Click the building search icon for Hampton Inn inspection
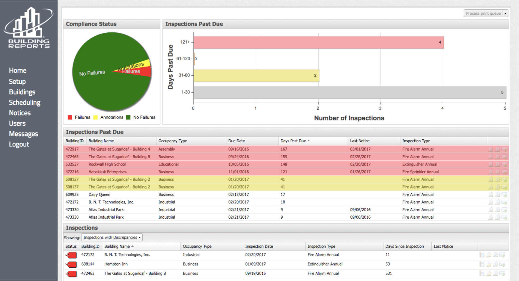Viewport: 519px width, 281px height. (495, 264)
